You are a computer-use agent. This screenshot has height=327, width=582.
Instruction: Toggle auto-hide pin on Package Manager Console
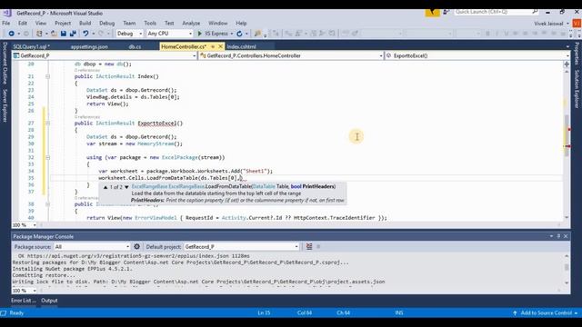click(x=558, y=236)
